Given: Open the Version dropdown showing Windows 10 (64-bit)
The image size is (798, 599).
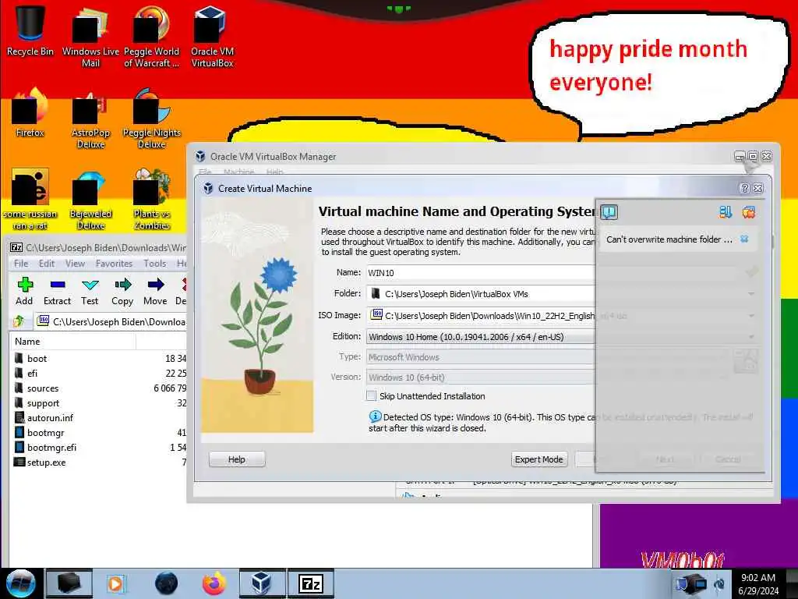Looking at the screenshot, I should coord(481,377).
